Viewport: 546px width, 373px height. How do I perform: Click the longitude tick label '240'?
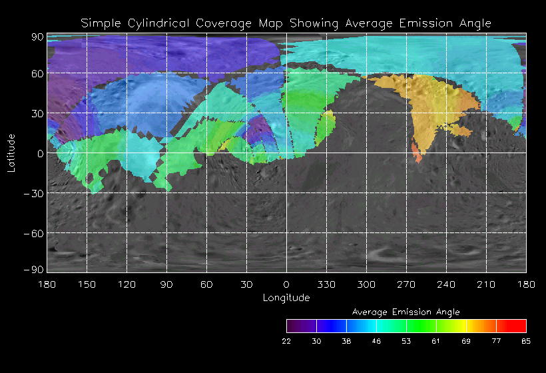click(x=446, y=284)
